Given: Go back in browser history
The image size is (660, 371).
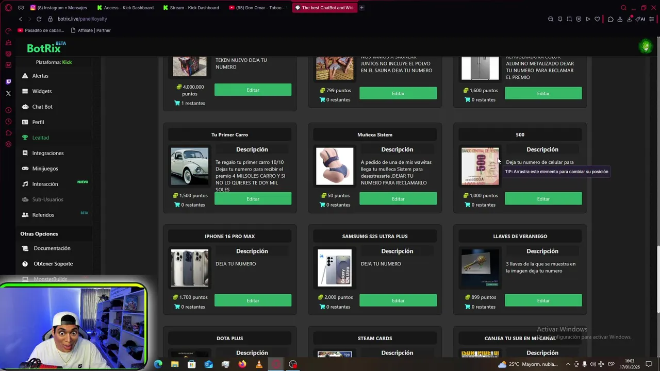Looking at the screenshot, I should pos(21,19).
